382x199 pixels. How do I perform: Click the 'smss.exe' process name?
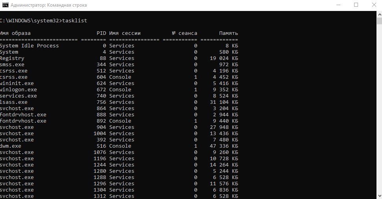(12, 65)
